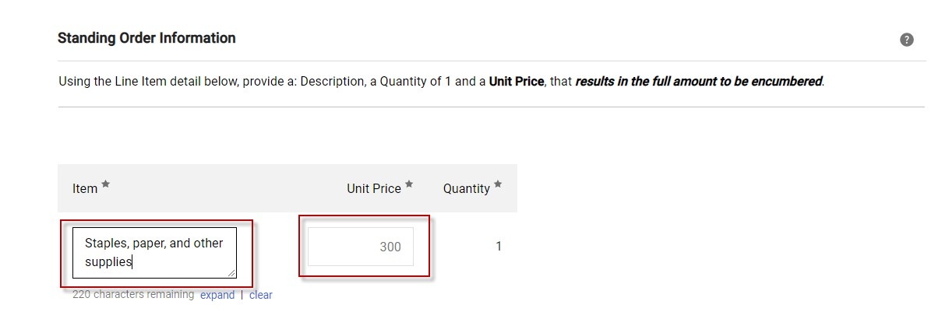Click the Standing Order Information heading
The image size is (949, 319).
[x=146, y=37]
